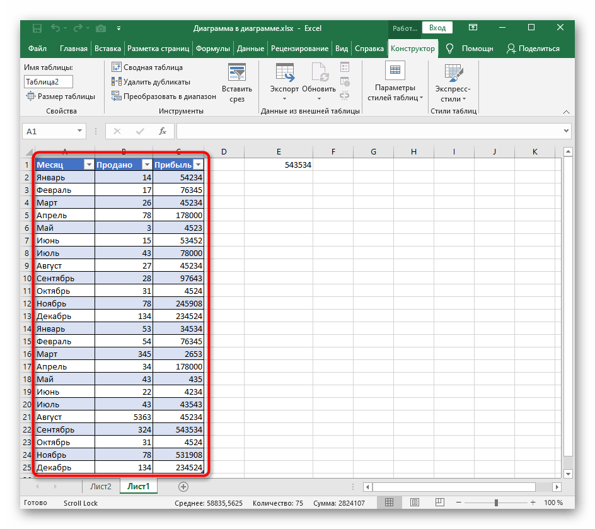Image resolution: width=595 pixels, height=529 pixels.
Task: Click Resize Table (Размер таблицы)
Action: click(61, 96)
